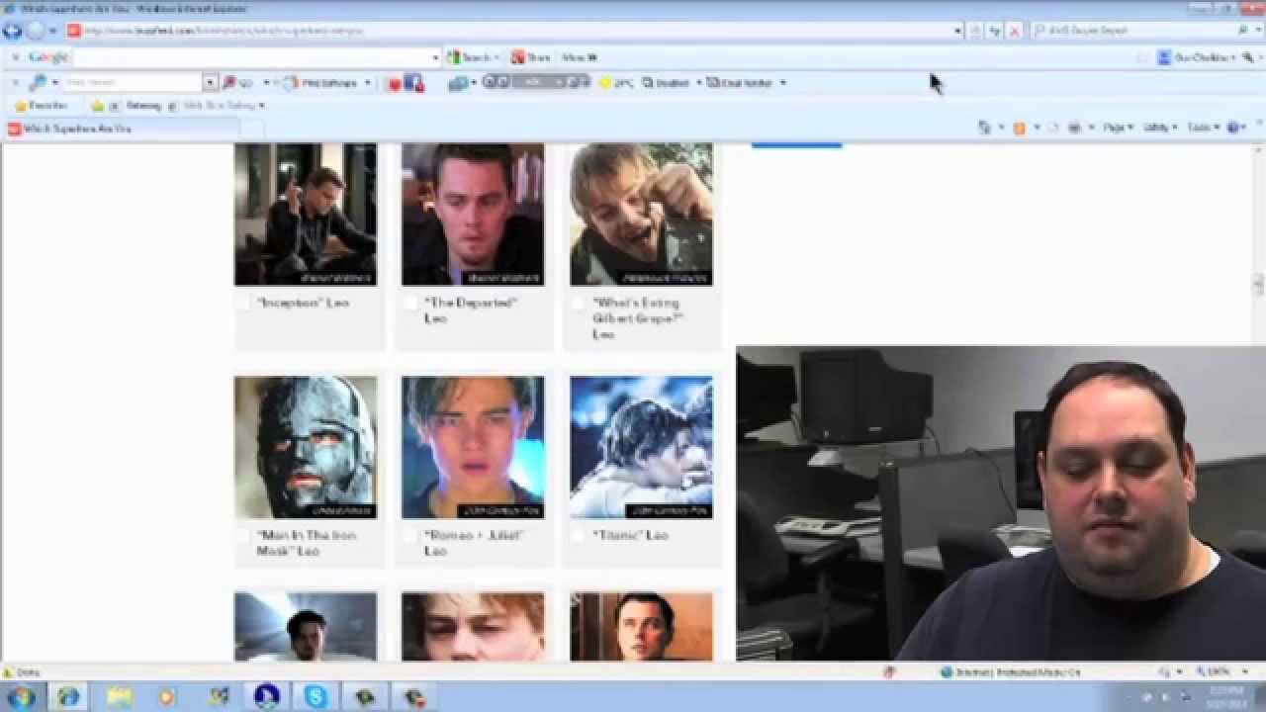Click Internet Explorer icon in taskbar

(68, 697)
